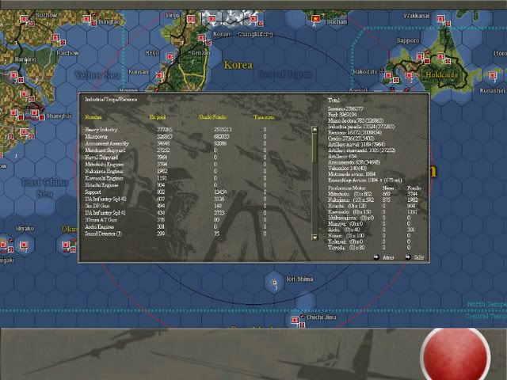This screenshot has width=507, height=380.
Task: Select the Keijo base flag icon
Action: tap(170, 57)
